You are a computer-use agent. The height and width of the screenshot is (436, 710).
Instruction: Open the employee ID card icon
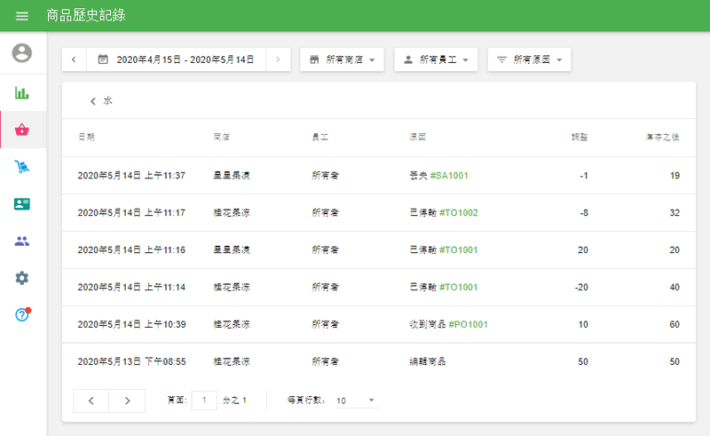[x=22, y=203]
